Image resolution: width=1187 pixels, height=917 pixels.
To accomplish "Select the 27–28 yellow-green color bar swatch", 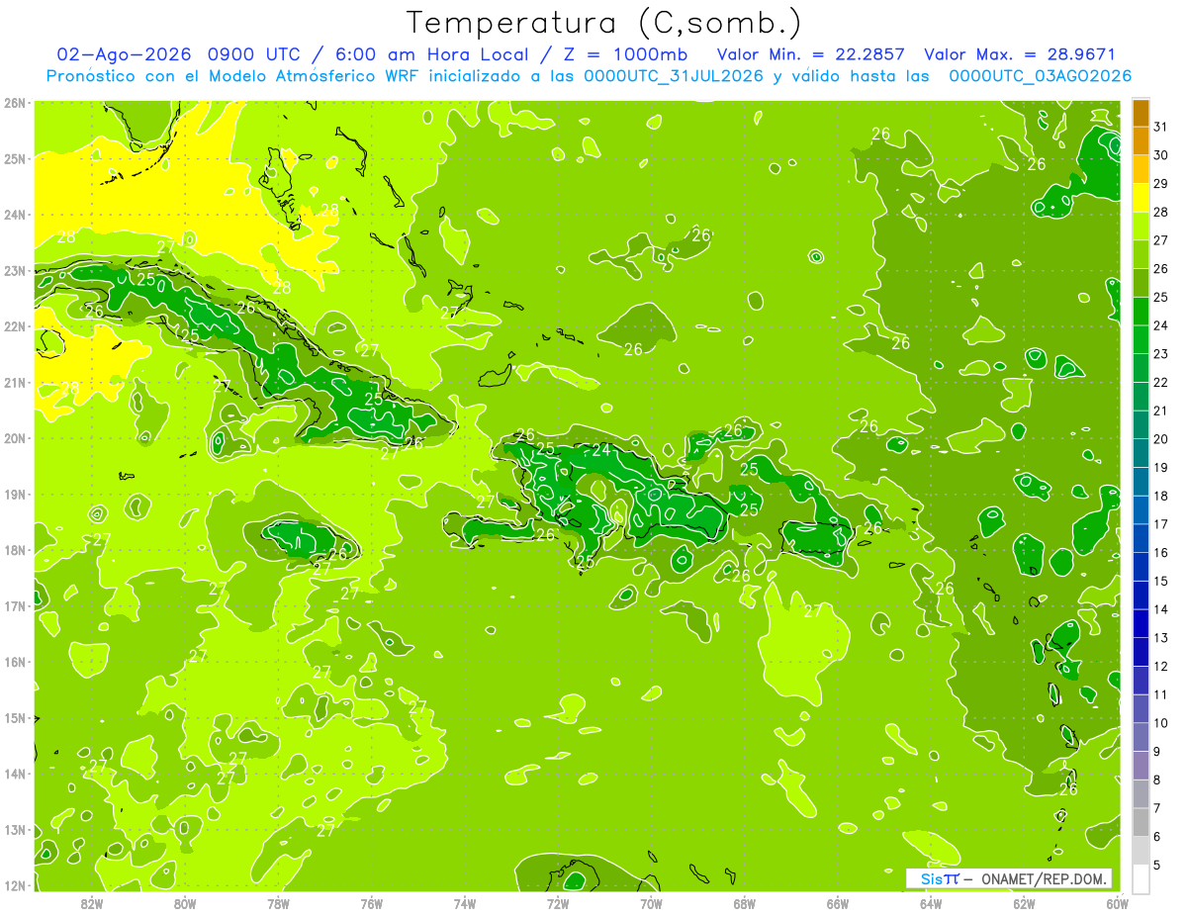I will pos(1141,226).
